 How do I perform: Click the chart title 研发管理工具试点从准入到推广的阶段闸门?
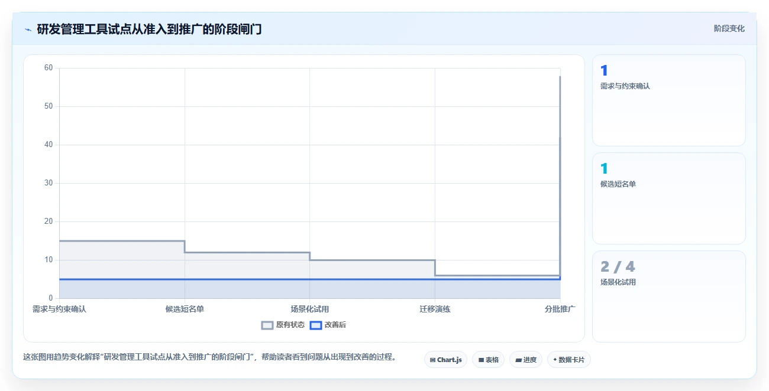[149, 29]
